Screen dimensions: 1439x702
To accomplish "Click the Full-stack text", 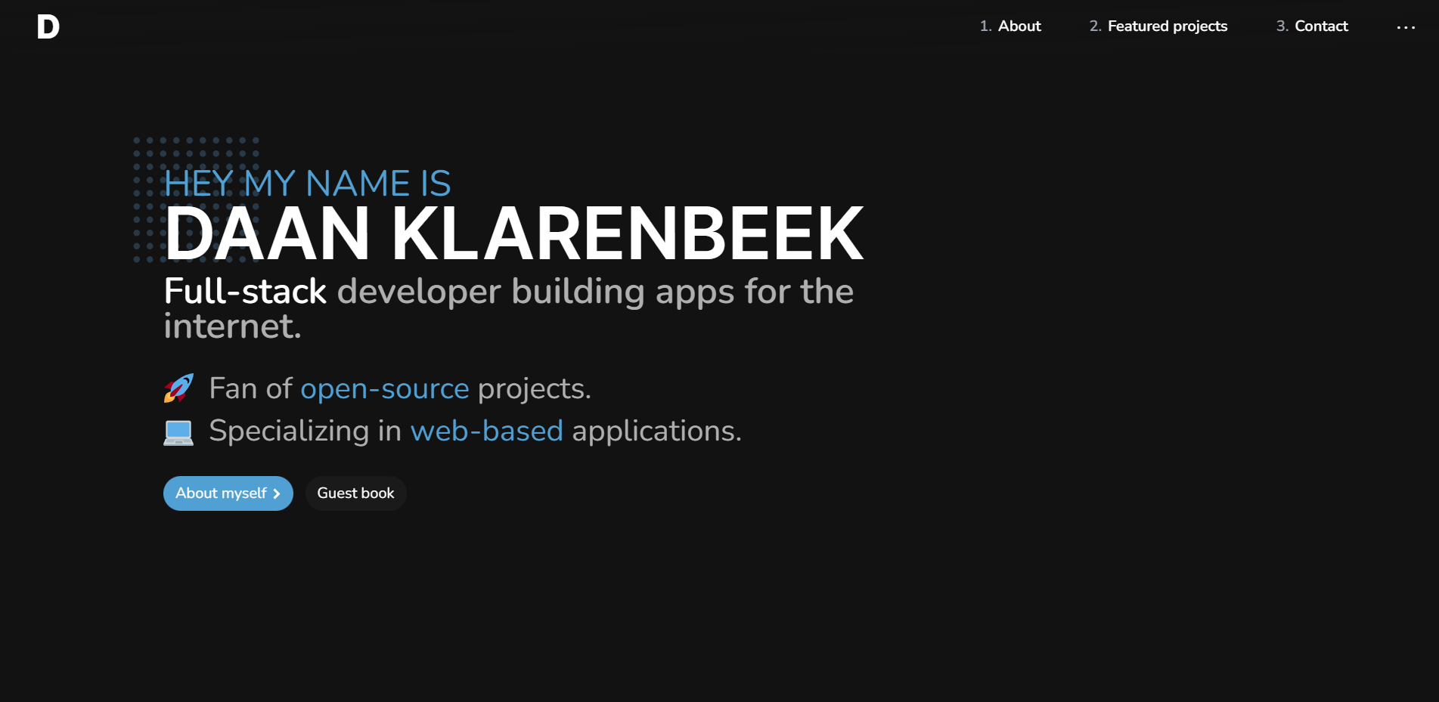I will coord(245,292).
